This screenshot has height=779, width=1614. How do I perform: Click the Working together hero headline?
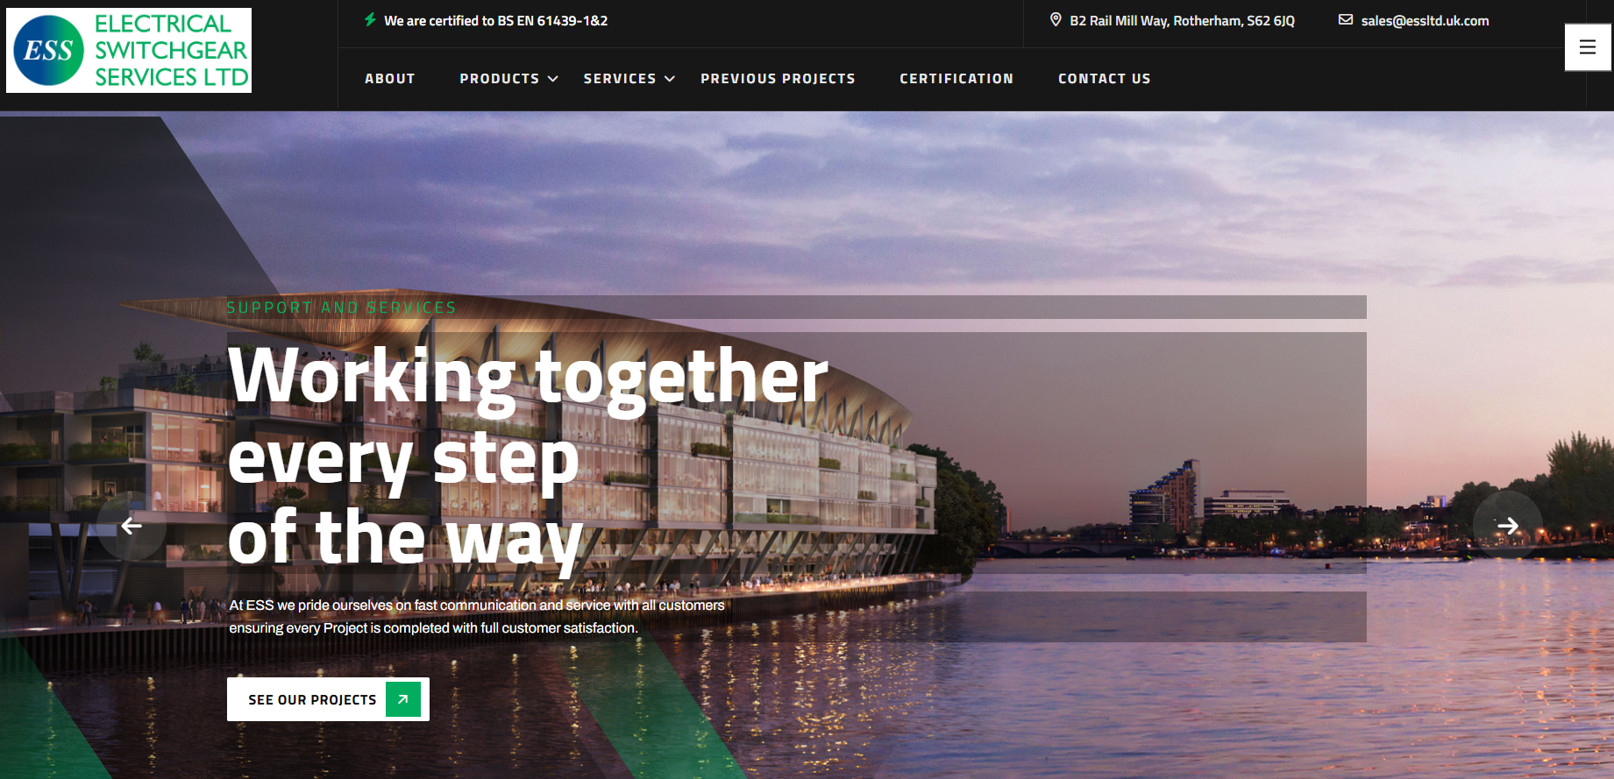click(528, 456)
